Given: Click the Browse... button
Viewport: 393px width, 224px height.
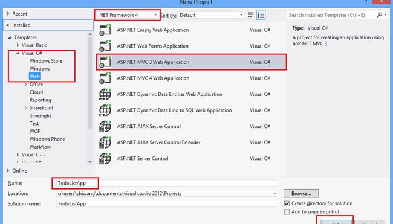Looking at the screenshot, I should (301, 193).
